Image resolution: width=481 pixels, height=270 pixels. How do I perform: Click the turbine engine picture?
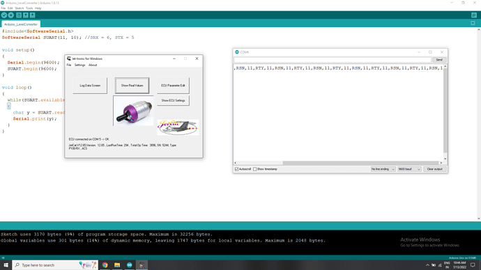click(133, 111)
